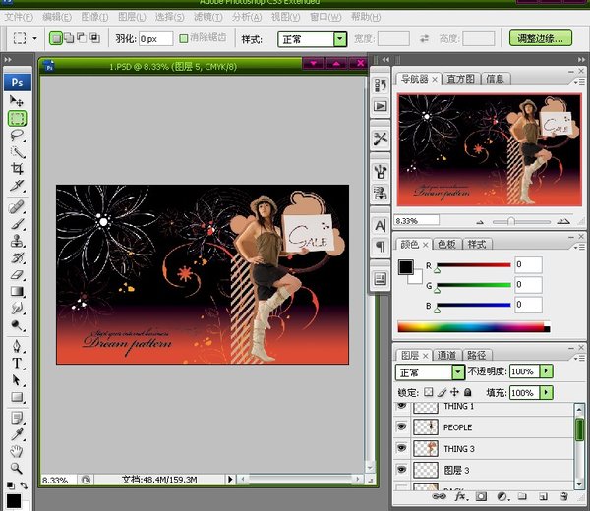The height and width of the screenshot is (511, 590).
Task: Open the 滤镜 menu
Action: [x=207, y=17]
